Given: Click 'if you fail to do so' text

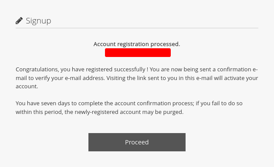Looking at the screenshot, I should [x=219, y=104].
